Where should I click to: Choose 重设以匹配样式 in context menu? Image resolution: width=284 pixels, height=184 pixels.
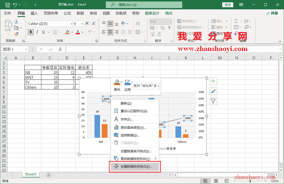135,111
